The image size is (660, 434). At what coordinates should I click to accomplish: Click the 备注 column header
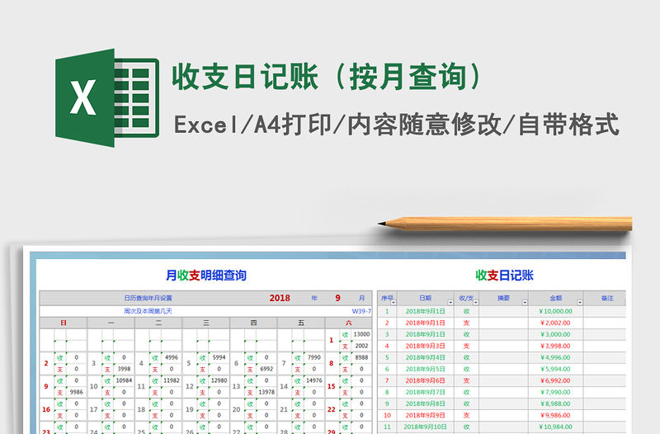[607, 298]
